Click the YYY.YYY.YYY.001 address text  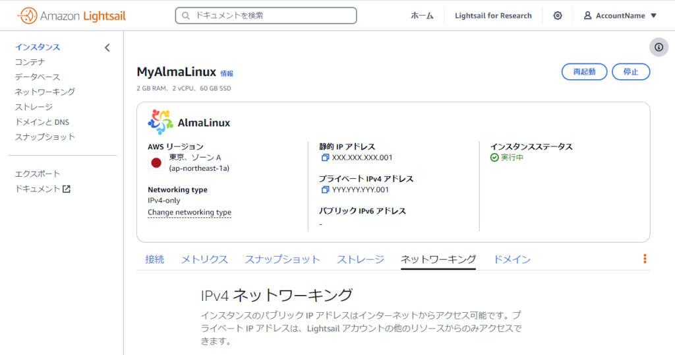361,189
